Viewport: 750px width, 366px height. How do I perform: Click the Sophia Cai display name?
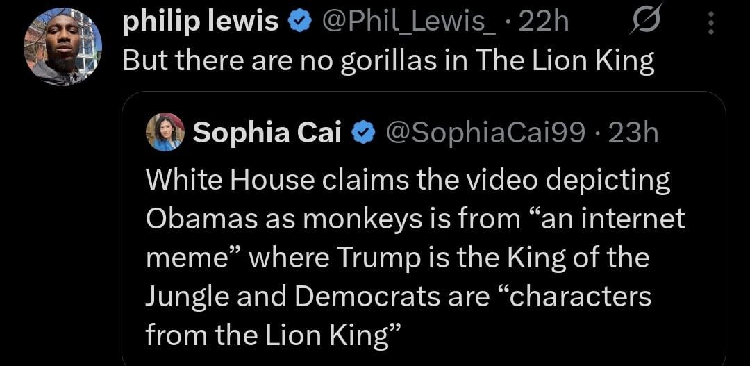(267, 132)
